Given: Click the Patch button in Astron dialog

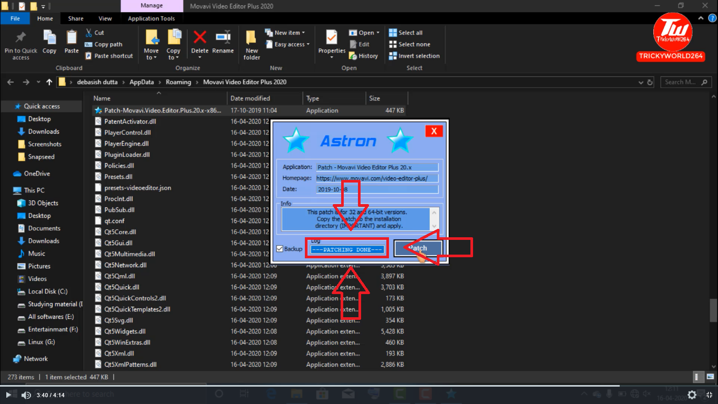Looking at the screenshot, I should click(418, 248).
